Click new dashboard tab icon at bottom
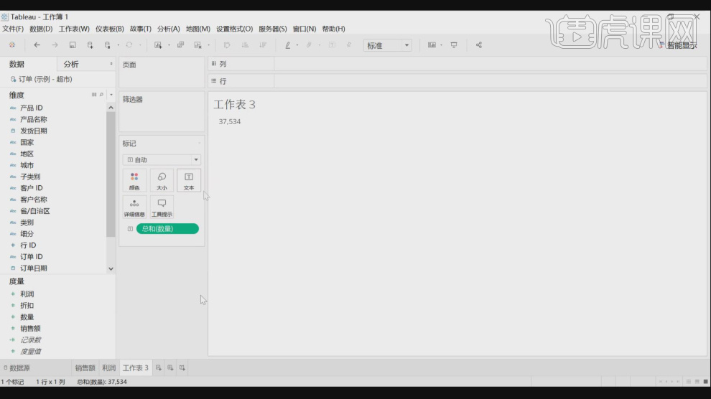This screenshot has height=399, width=711. 170,367
